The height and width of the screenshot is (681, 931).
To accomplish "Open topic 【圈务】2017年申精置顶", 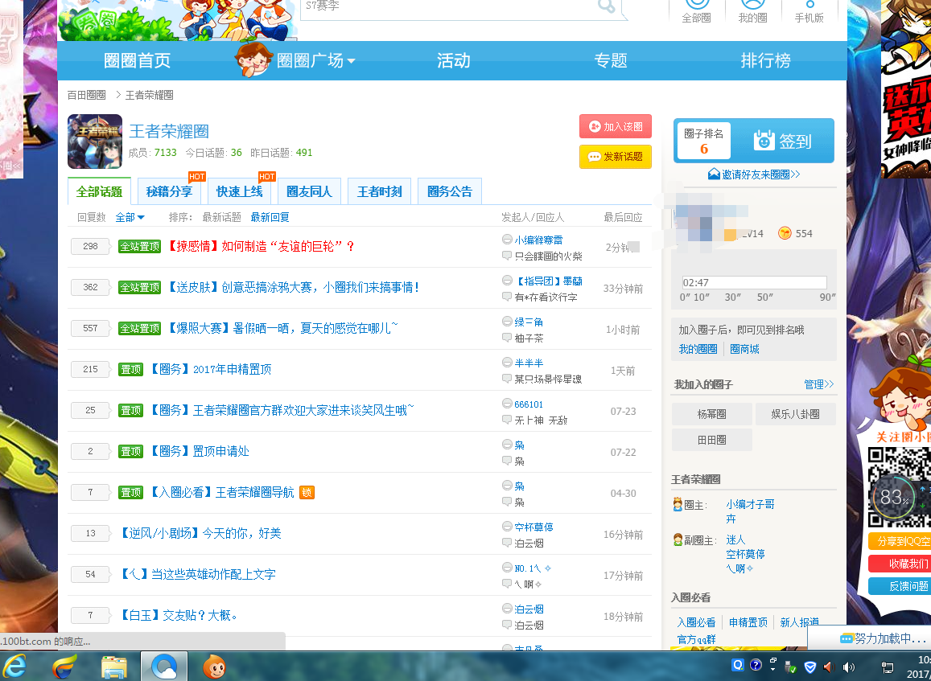I will pos(211,369).
